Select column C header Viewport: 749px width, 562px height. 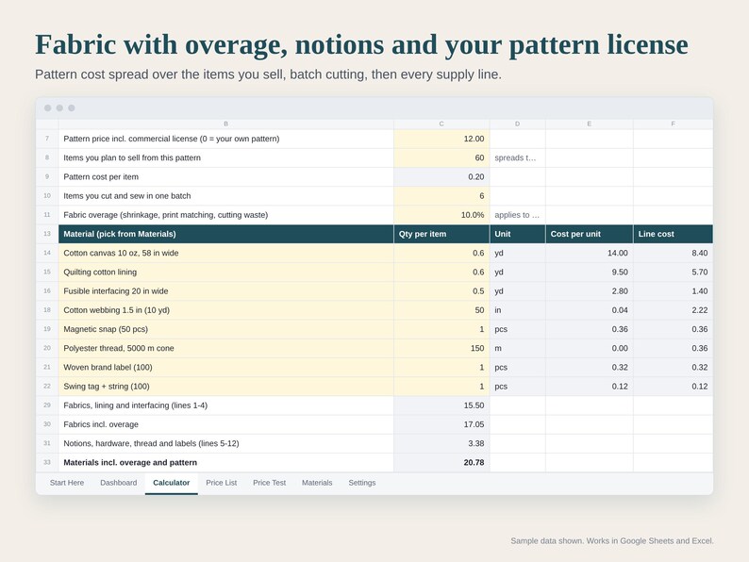point(441,124)
